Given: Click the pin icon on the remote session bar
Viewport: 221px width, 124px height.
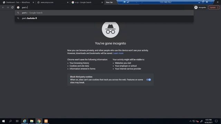Looking at the screenshot, I should tap(125, 2).
